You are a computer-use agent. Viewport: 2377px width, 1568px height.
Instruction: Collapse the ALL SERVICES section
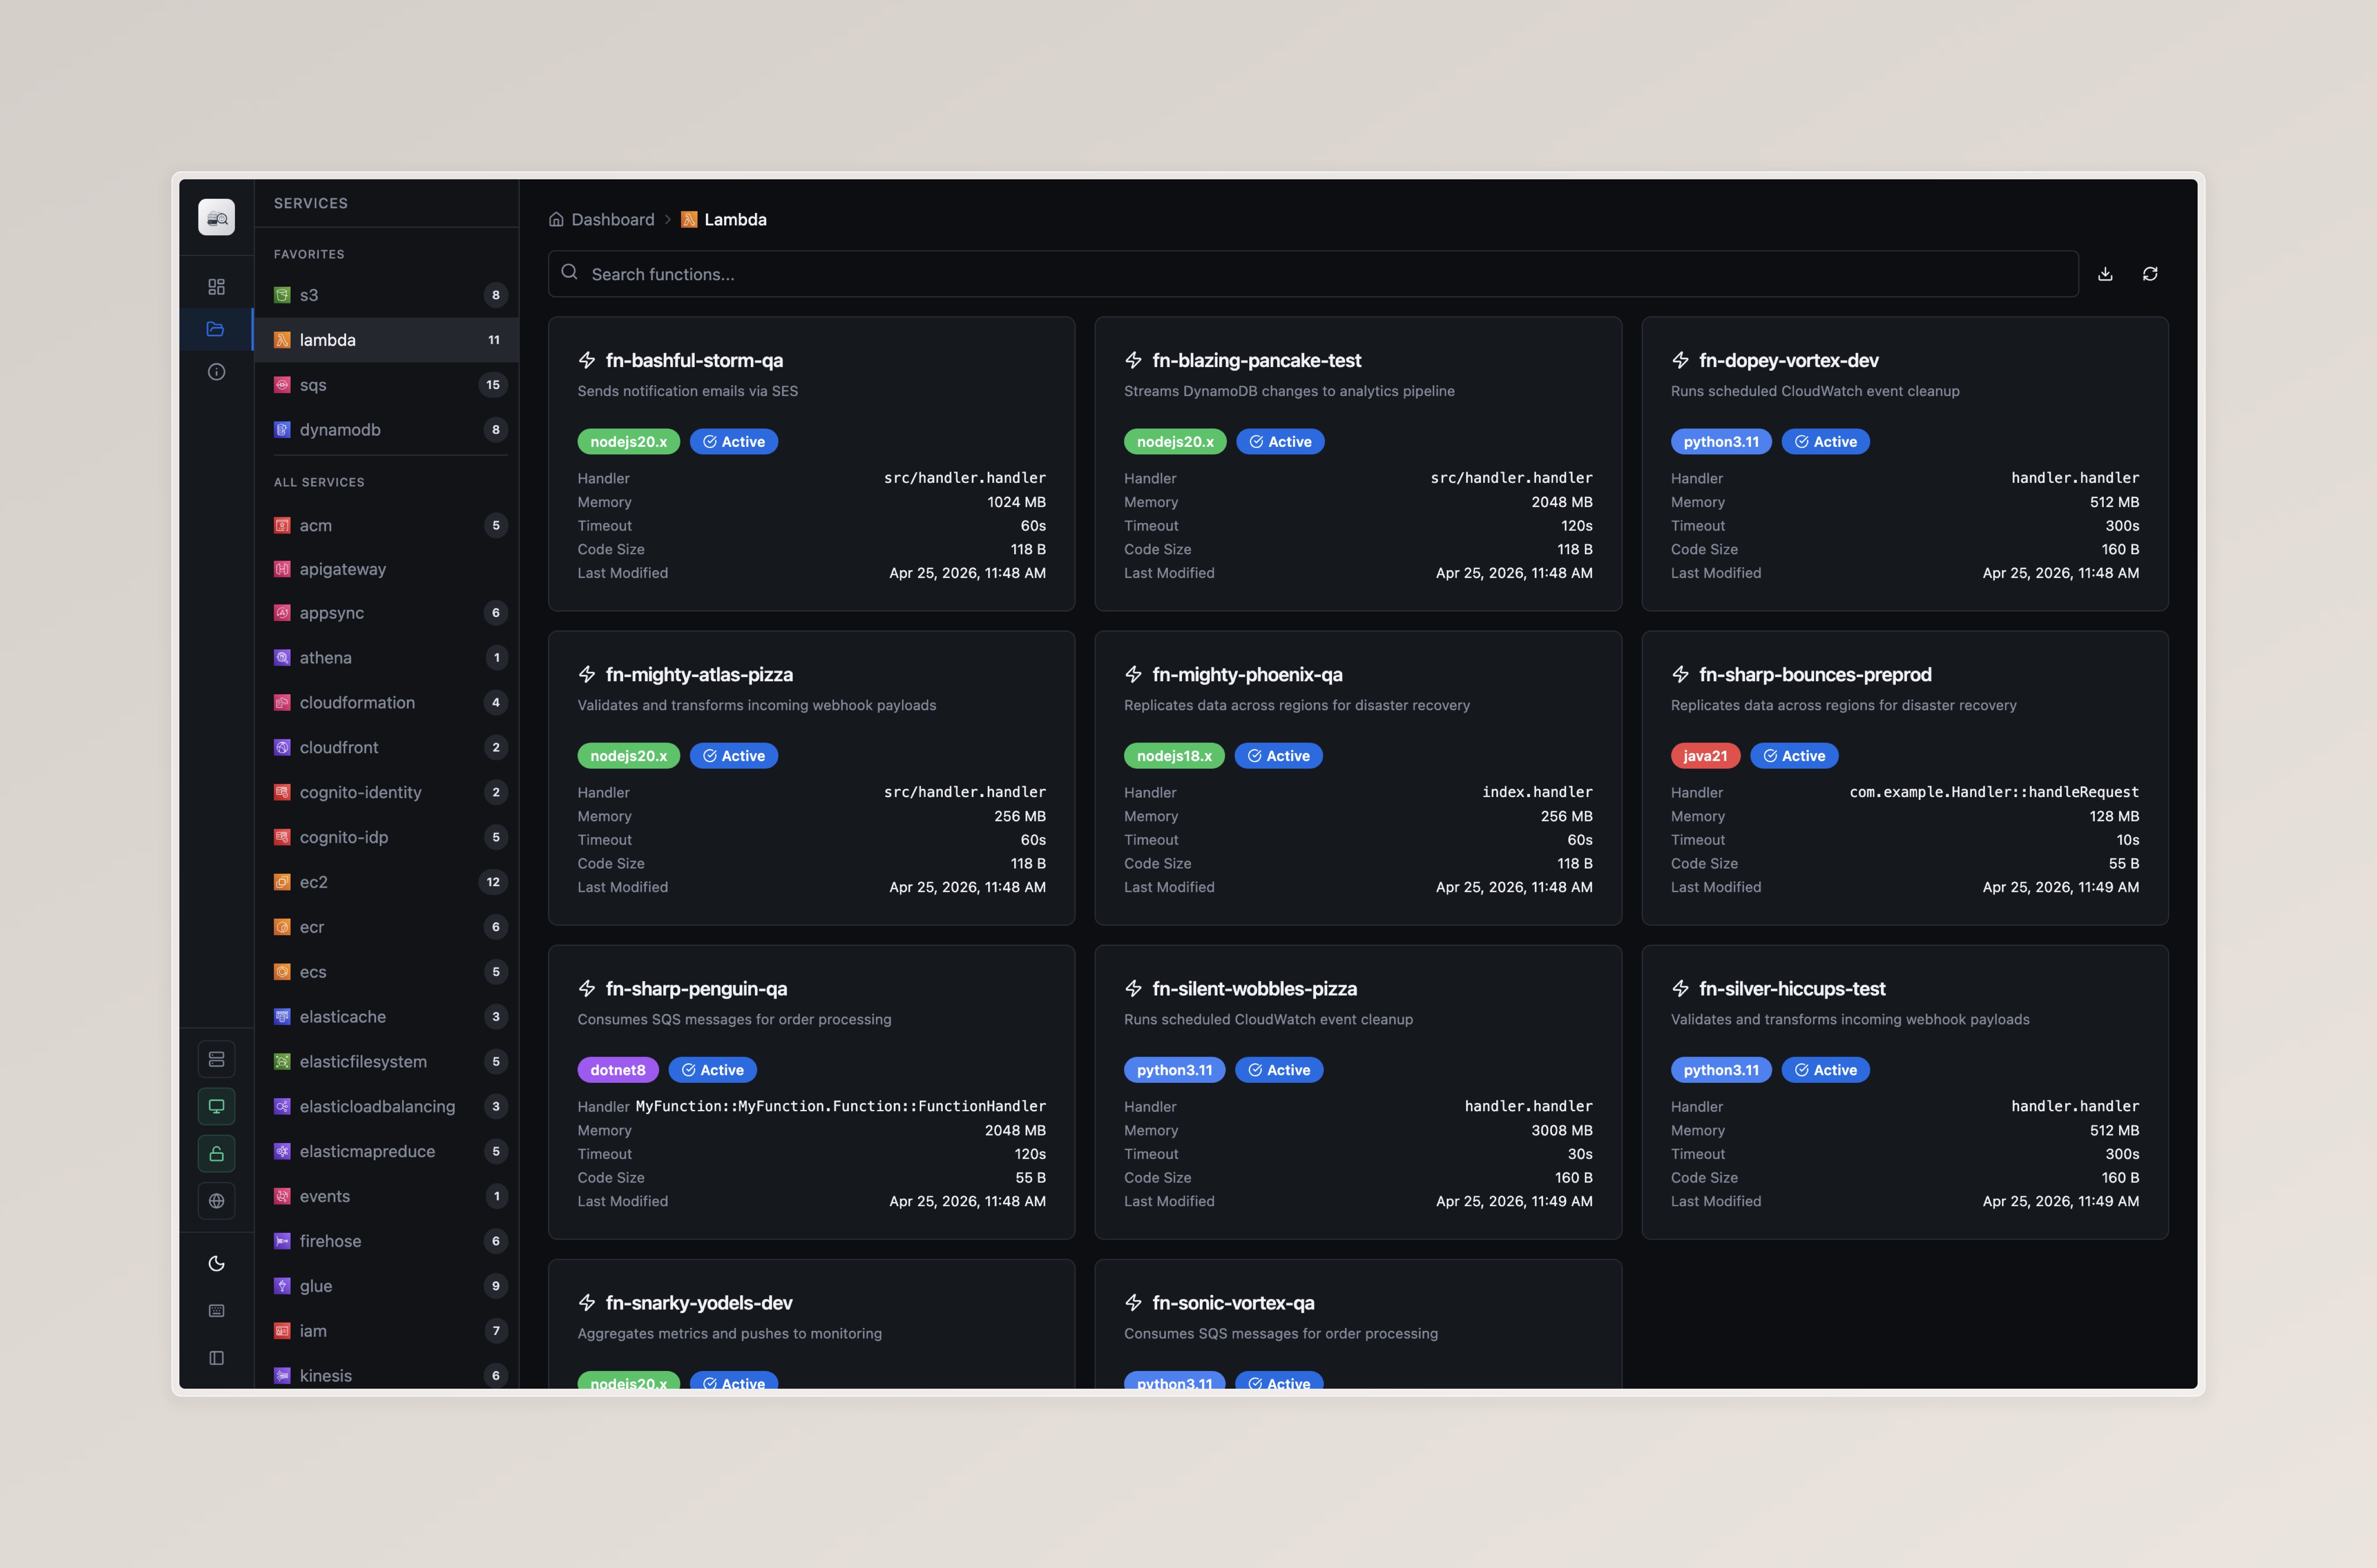[x=319, y=481]
